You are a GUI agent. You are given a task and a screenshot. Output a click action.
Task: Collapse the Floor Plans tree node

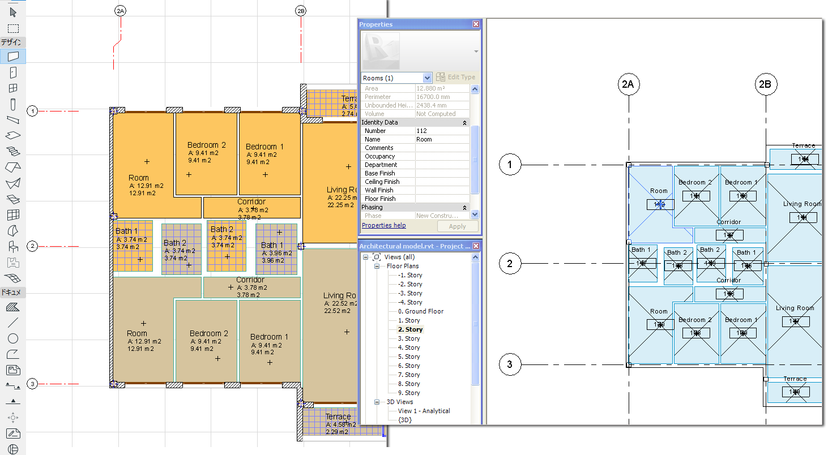click(x=377, y=267)
